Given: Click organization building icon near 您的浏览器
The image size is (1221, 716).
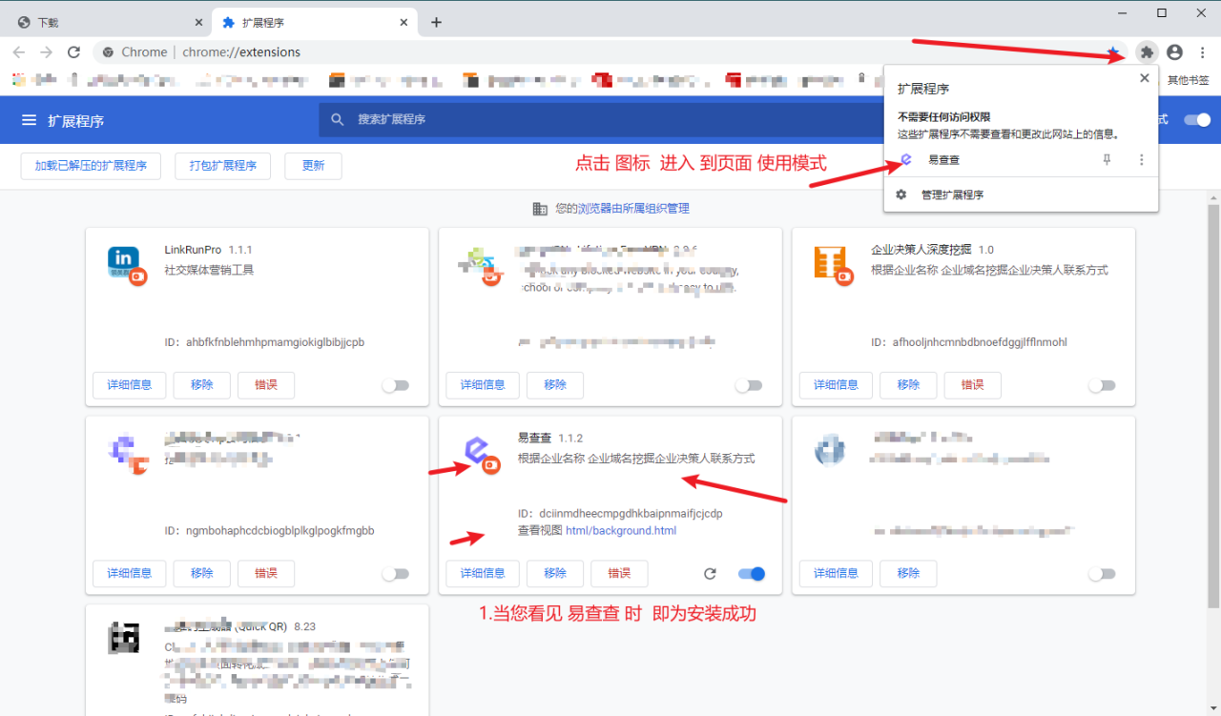Looking at the screenshot, I should point(540,208).
